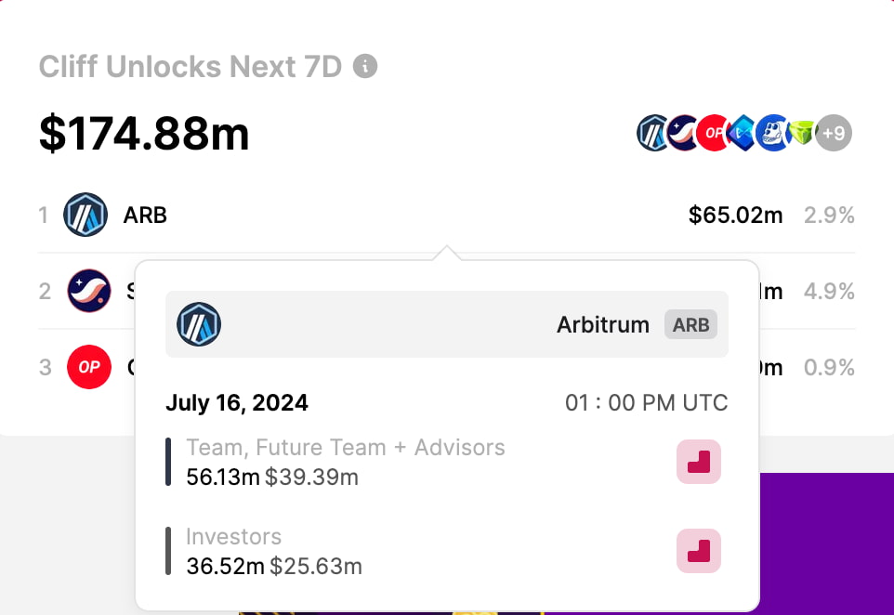Click the Arbitrum logo in the tooltip header
Screen dimensions: 894x615
199,324
